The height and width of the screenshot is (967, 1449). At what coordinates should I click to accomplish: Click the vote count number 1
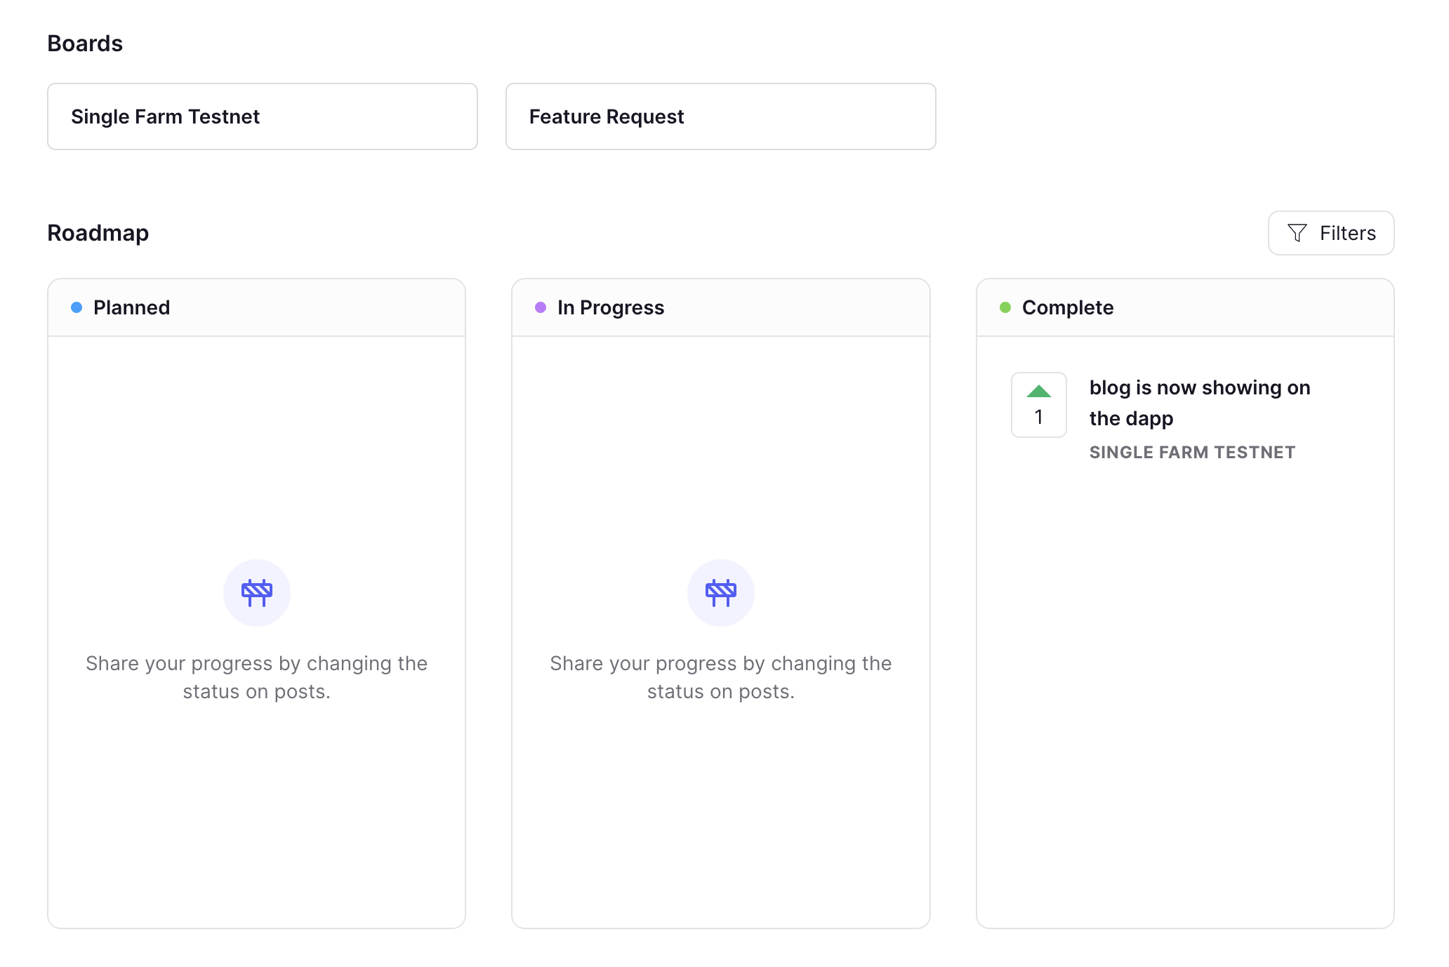click(1038, 418)
